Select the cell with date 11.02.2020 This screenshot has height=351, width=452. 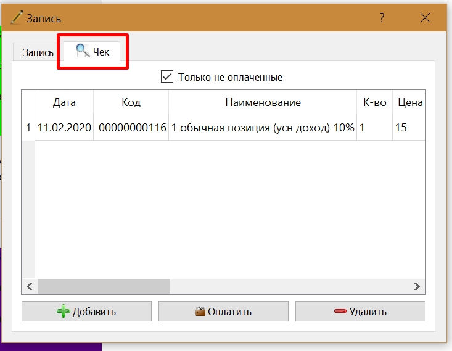point(64,128)
